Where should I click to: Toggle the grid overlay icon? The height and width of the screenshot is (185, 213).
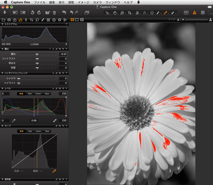203,13
